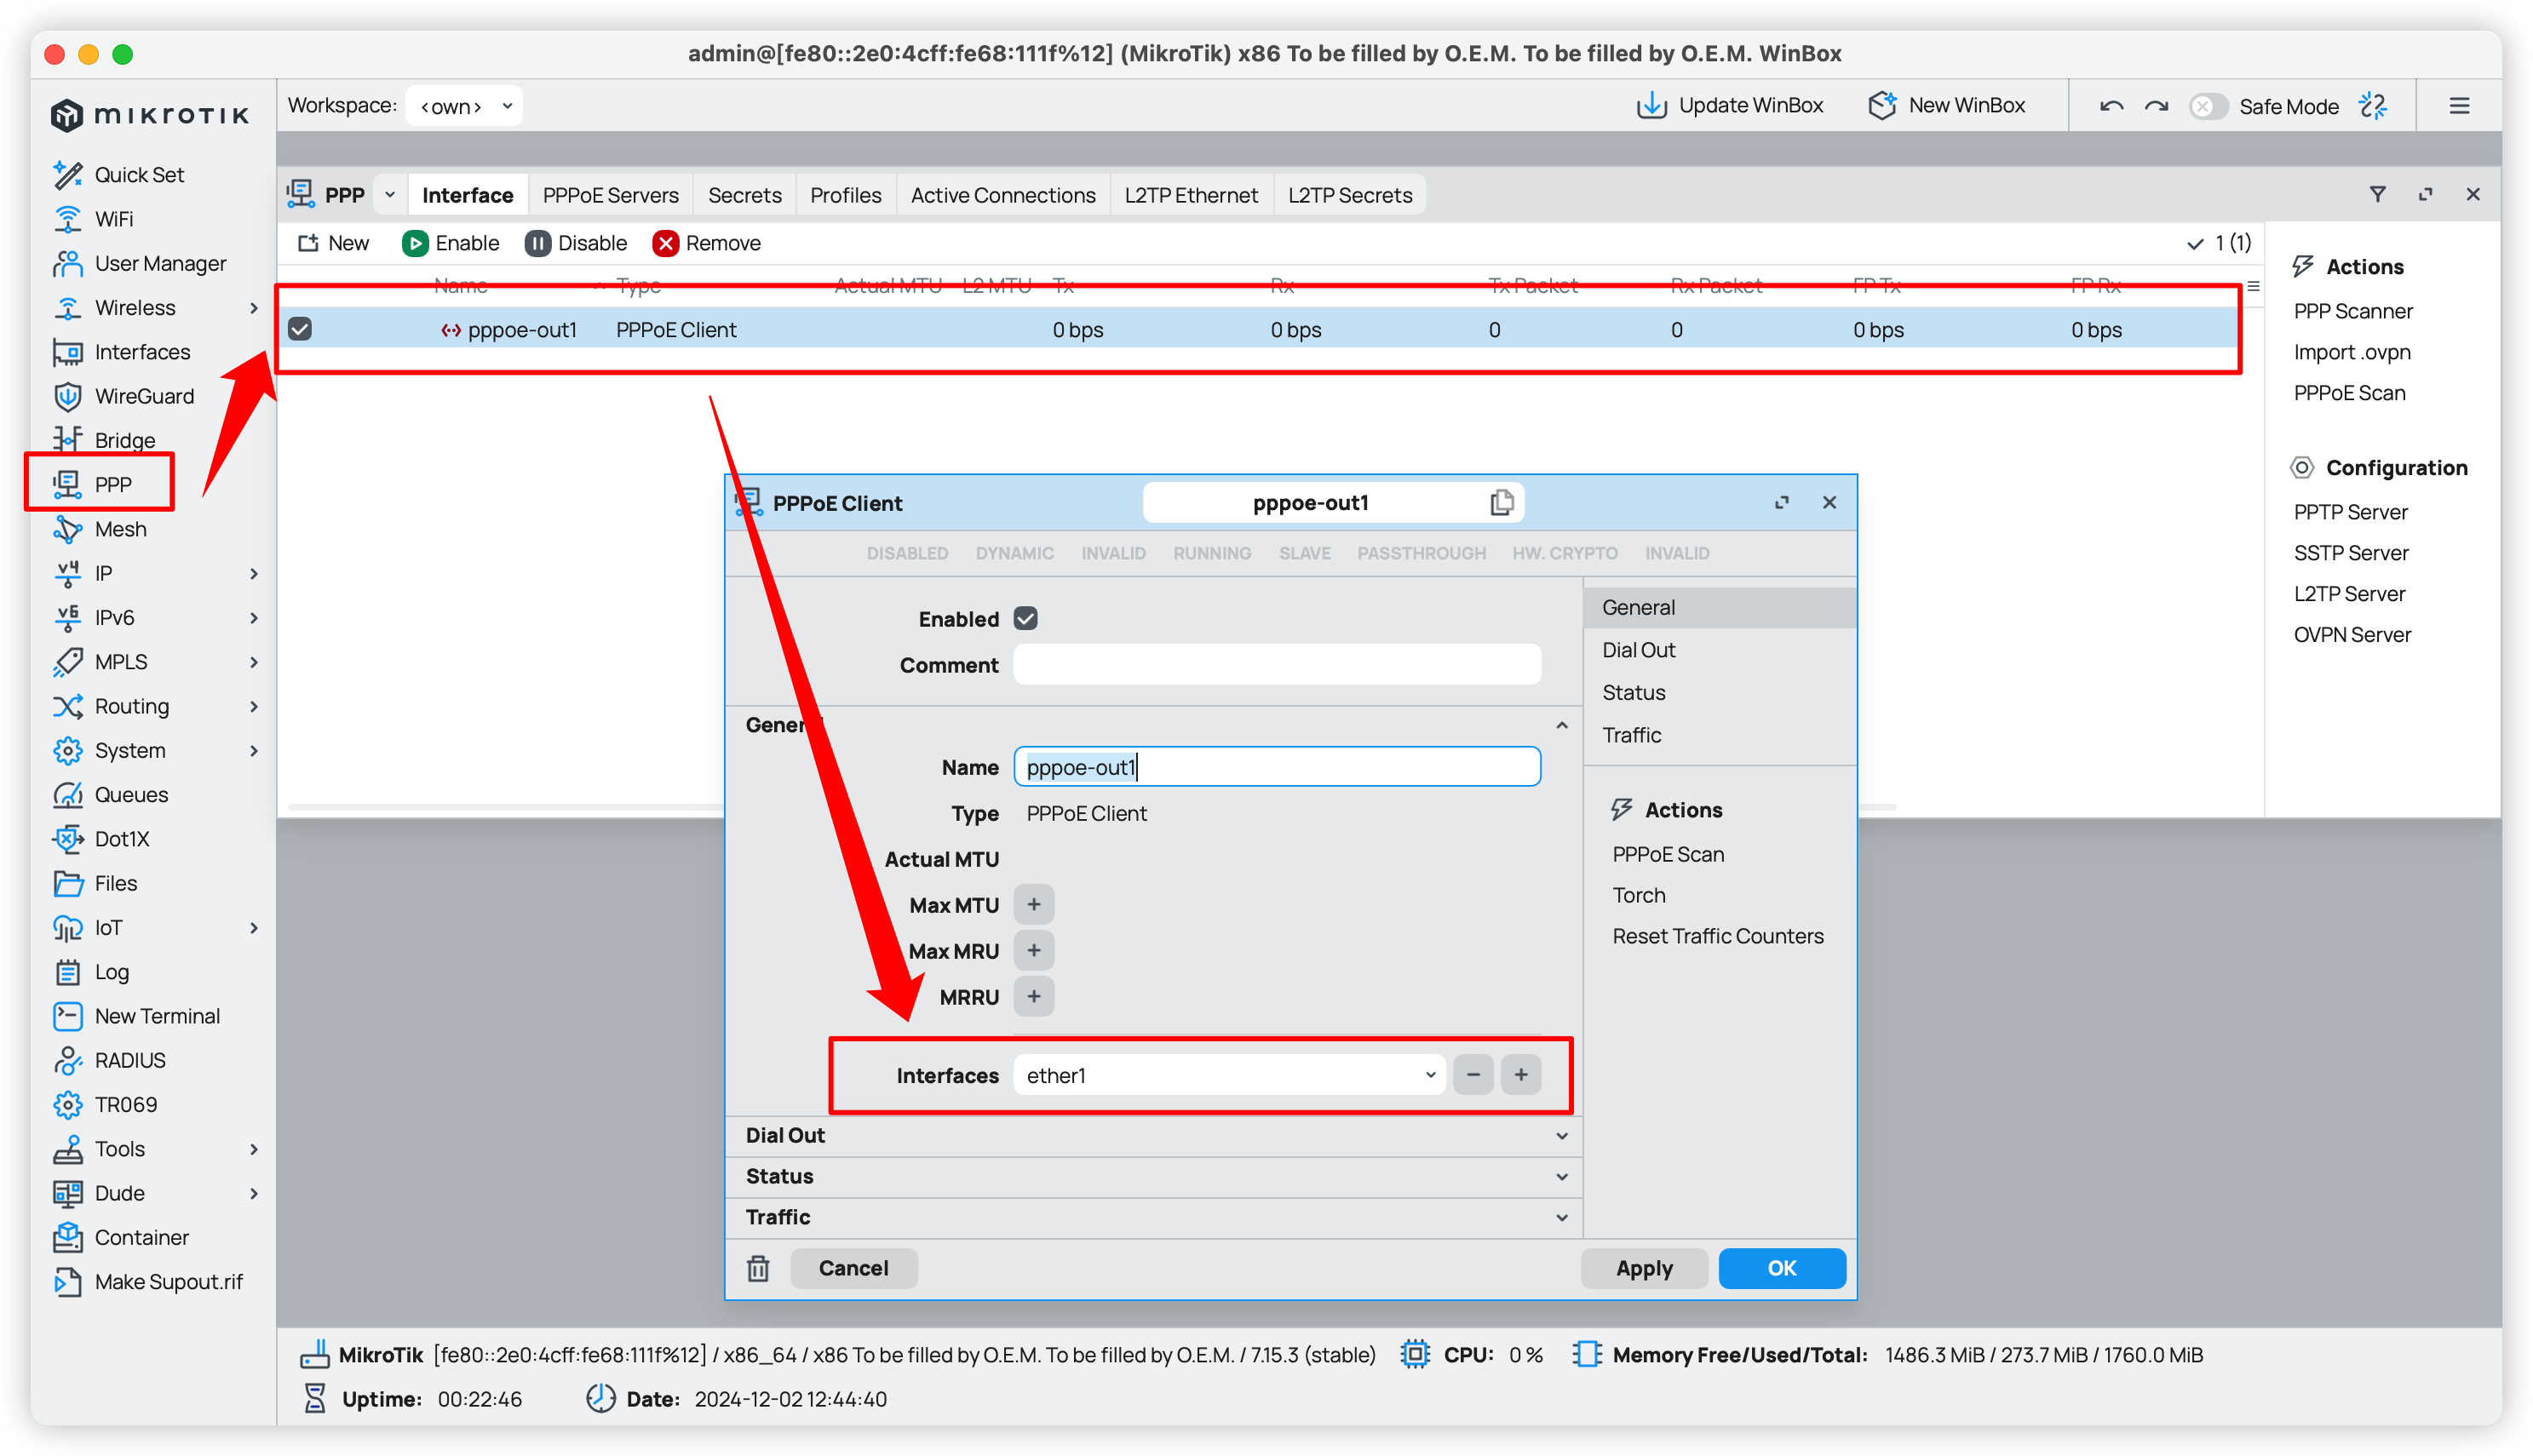Click New in the PPP toolbar
This screenshot has height=1456, width=2533.
(334, 243)
